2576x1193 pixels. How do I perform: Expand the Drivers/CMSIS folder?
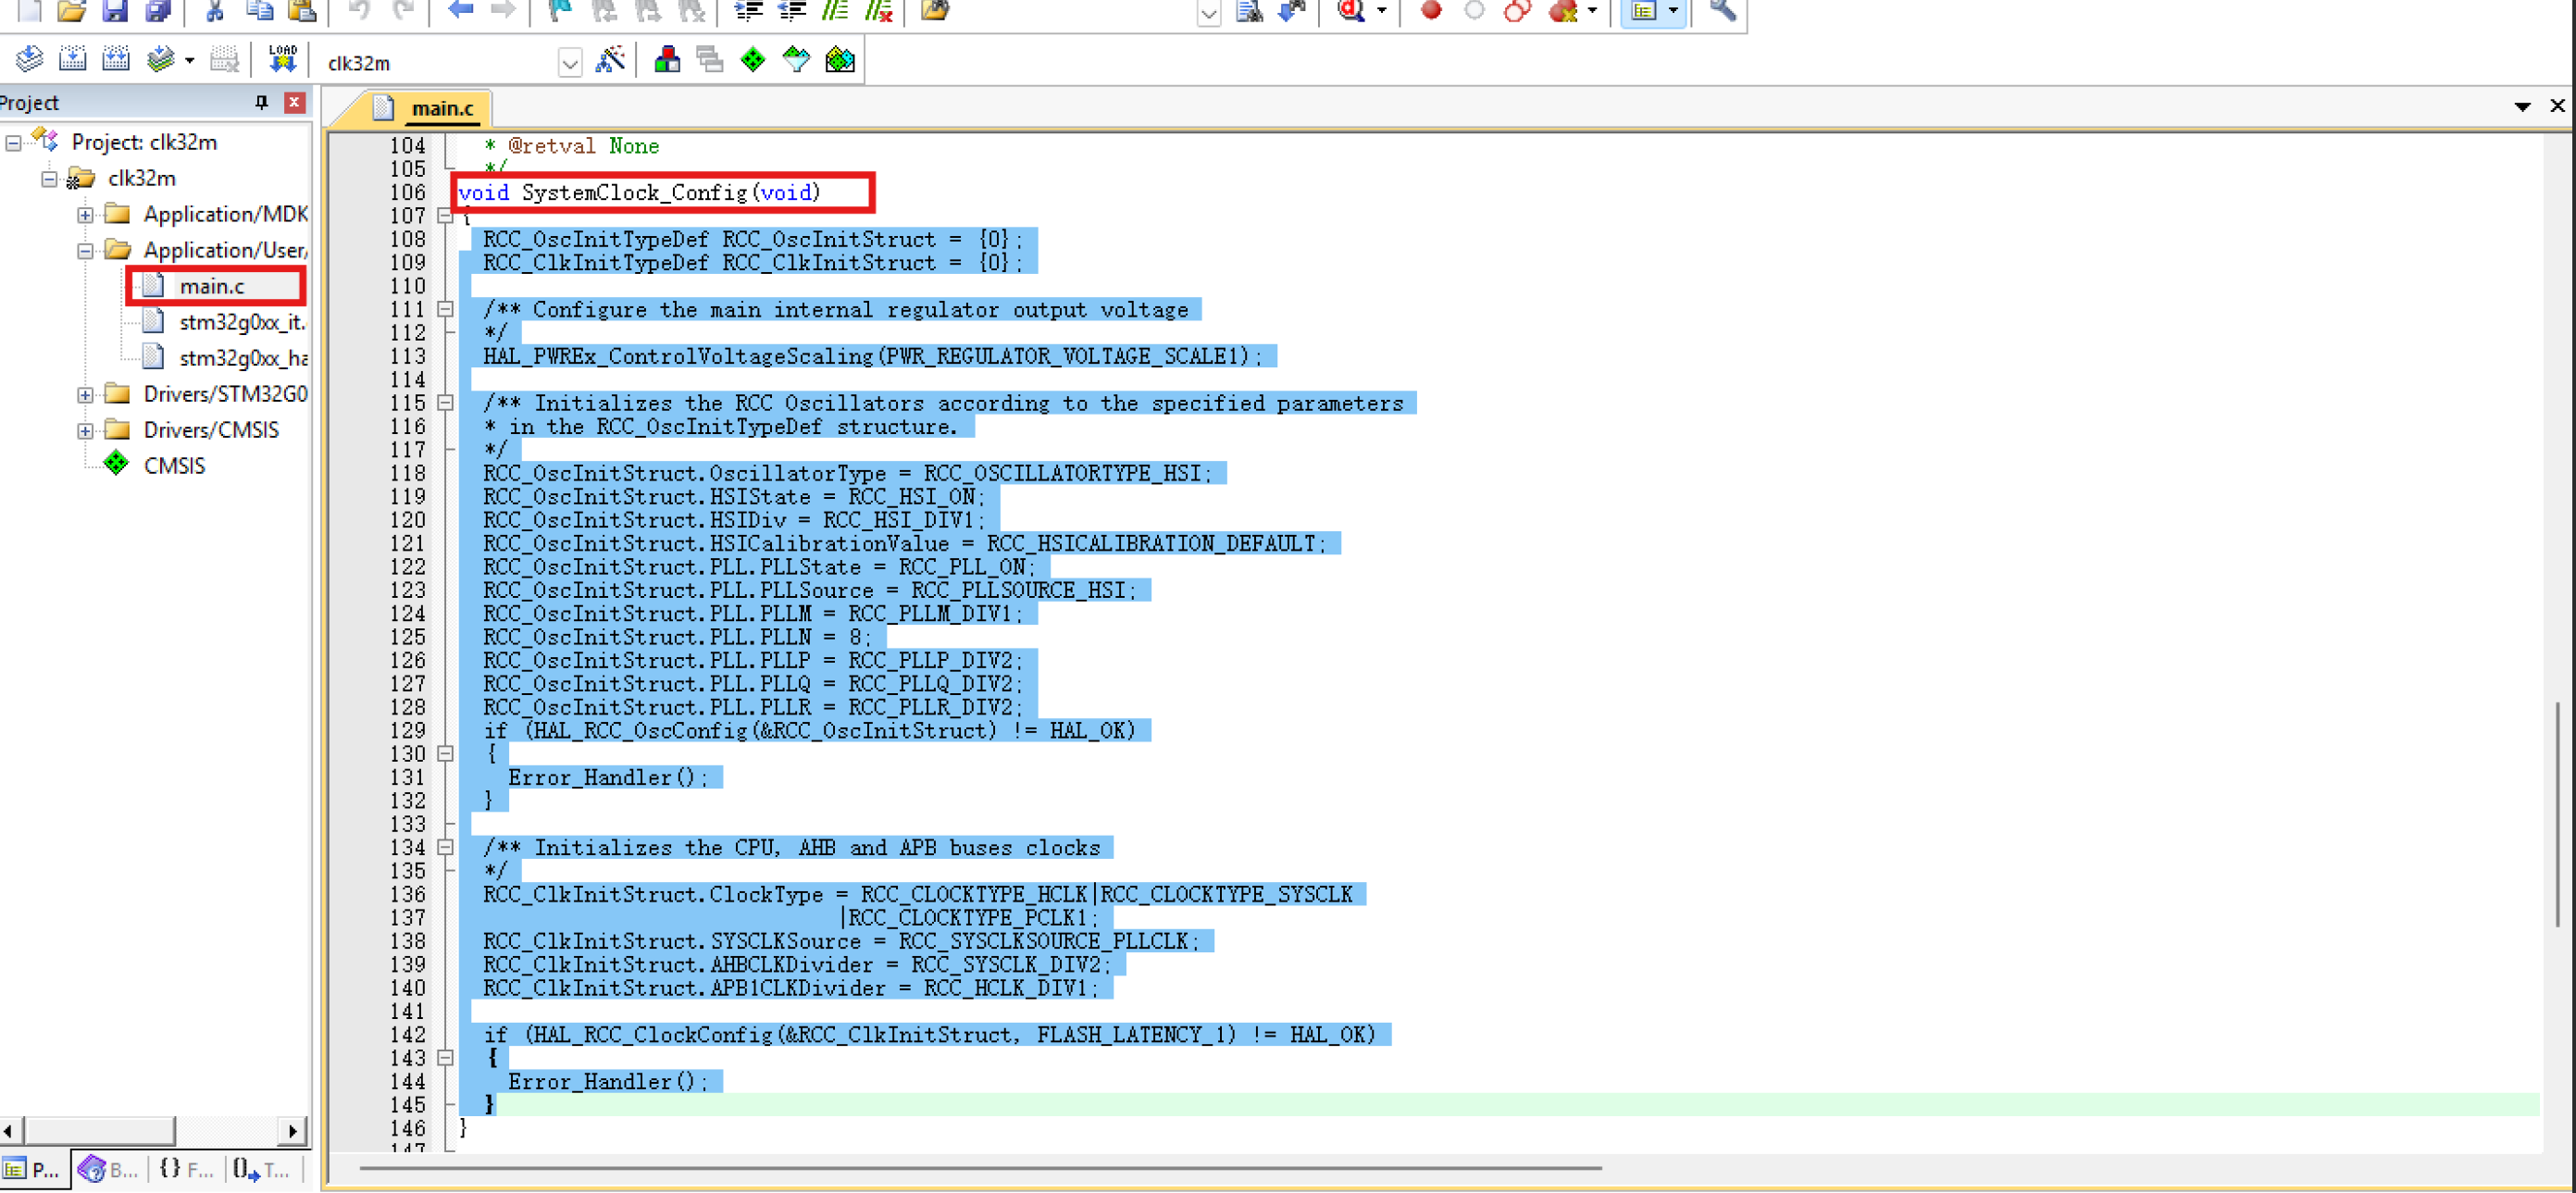tap(85, 431)
